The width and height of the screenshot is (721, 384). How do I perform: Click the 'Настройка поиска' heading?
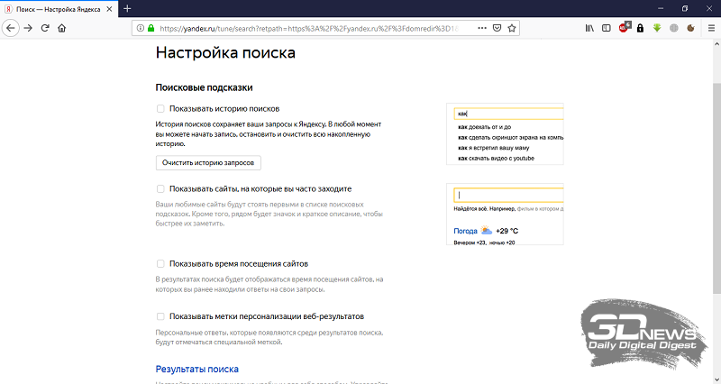point(225,52)
